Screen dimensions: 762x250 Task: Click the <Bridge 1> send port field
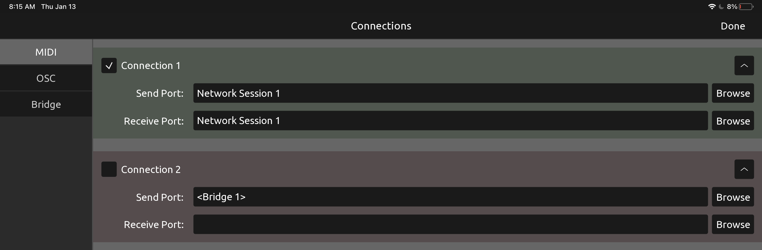(450, 197)
